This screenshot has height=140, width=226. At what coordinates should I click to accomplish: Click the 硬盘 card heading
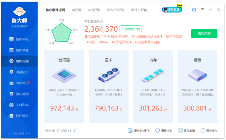point(197,60)
